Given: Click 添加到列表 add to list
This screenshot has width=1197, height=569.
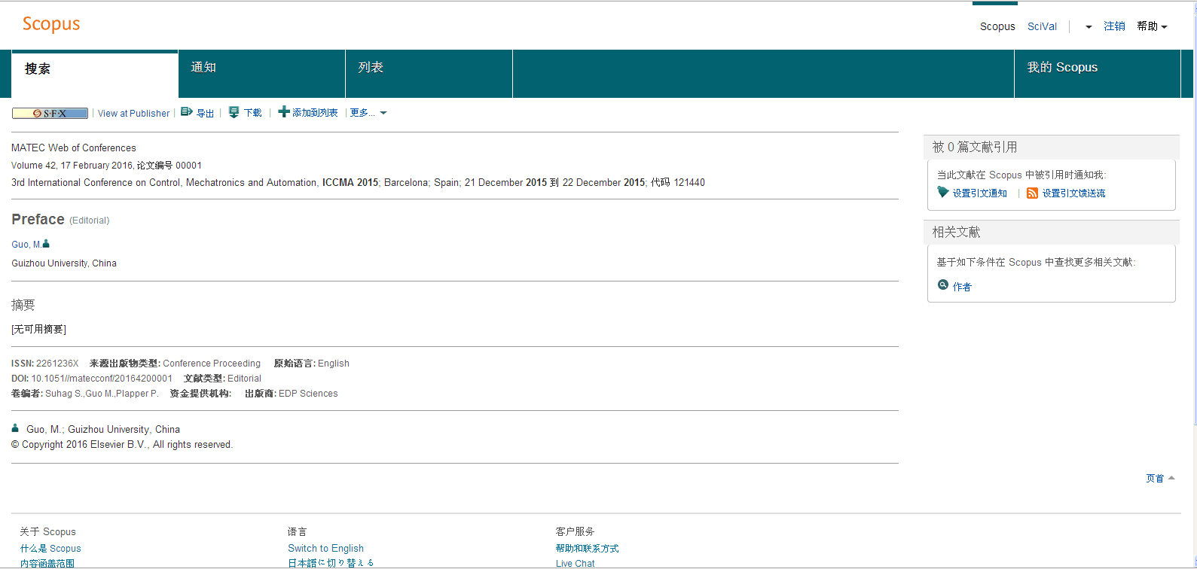Looking at the screenshot, I should tap(315, 113).
